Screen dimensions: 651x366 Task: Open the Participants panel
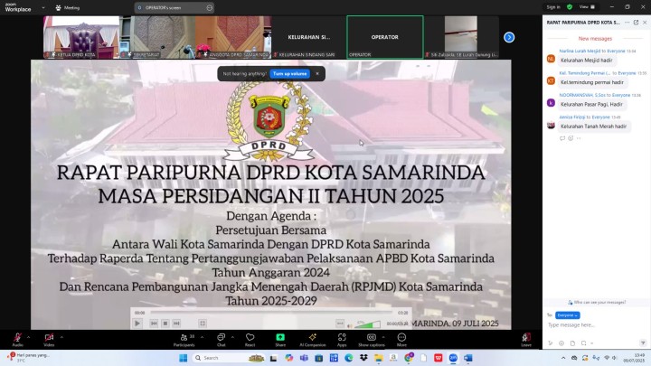point(184,340)
